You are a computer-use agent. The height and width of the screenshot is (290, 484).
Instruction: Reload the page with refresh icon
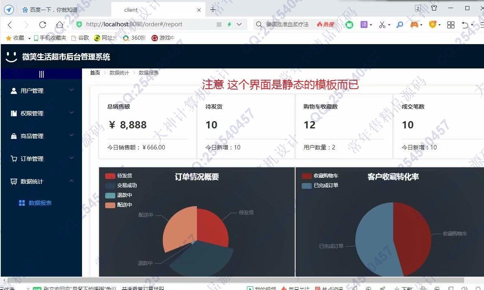tap(43, 25)
